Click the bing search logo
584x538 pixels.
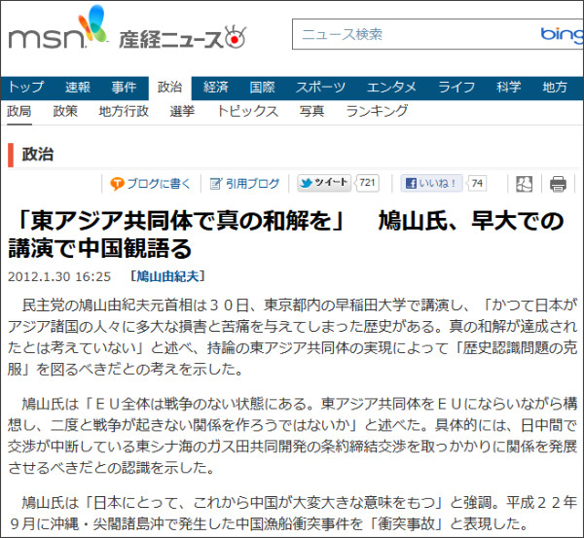tap(562, 34)
